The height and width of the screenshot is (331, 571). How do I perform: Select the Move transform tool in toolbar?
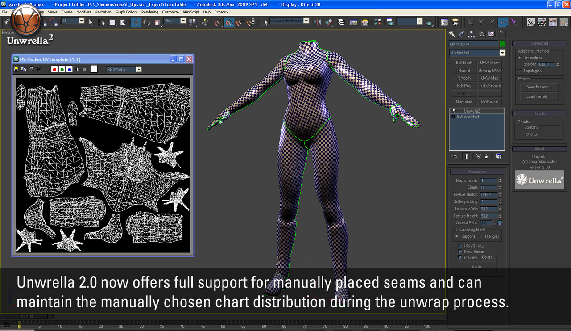pos(136,22)
